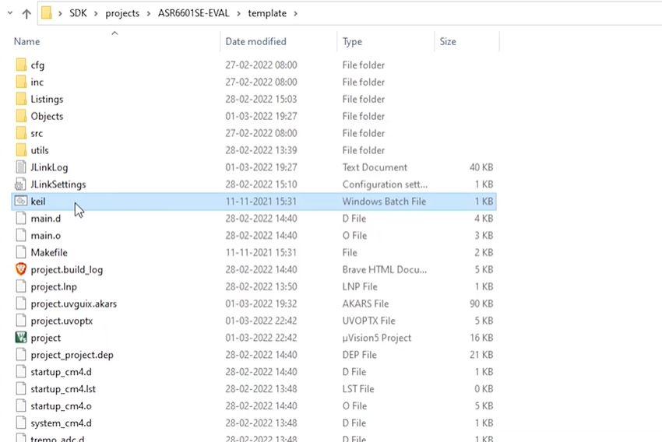
Task: Expand chevron before SDK in breadcrumb
Action: click(61, 13)
